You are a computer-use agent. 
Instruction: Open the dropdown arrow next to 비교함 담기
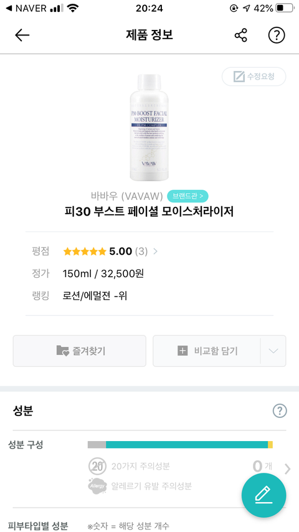coord(273,351)
